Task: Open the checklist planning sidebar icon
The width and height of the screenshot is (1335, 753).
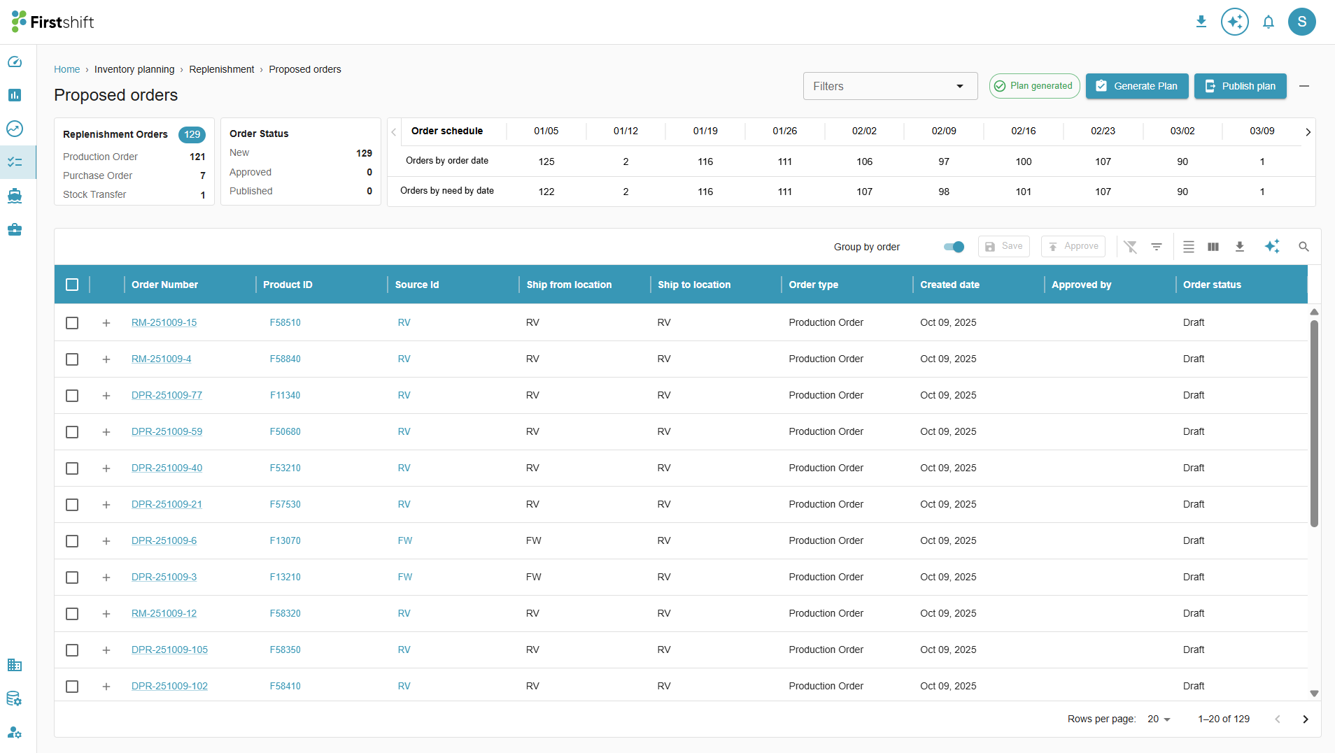Action: click(x=15, y=162)
